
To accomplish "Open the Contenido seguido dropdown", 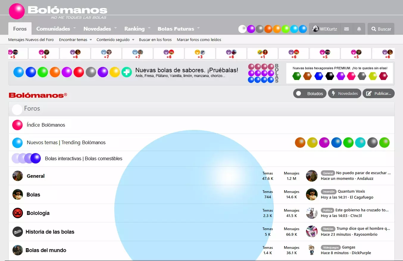I will (115, 40).
